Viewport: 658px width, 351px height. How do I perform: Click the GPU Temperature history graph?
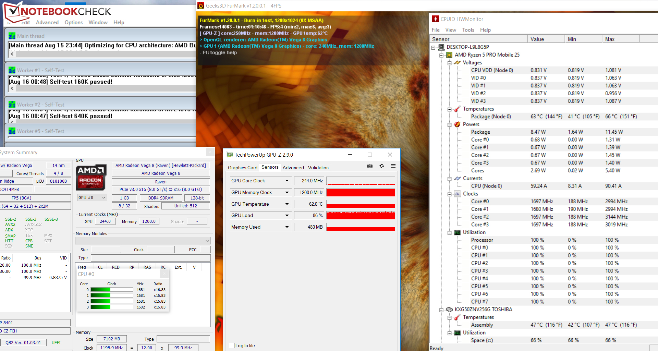coord(361,204)
